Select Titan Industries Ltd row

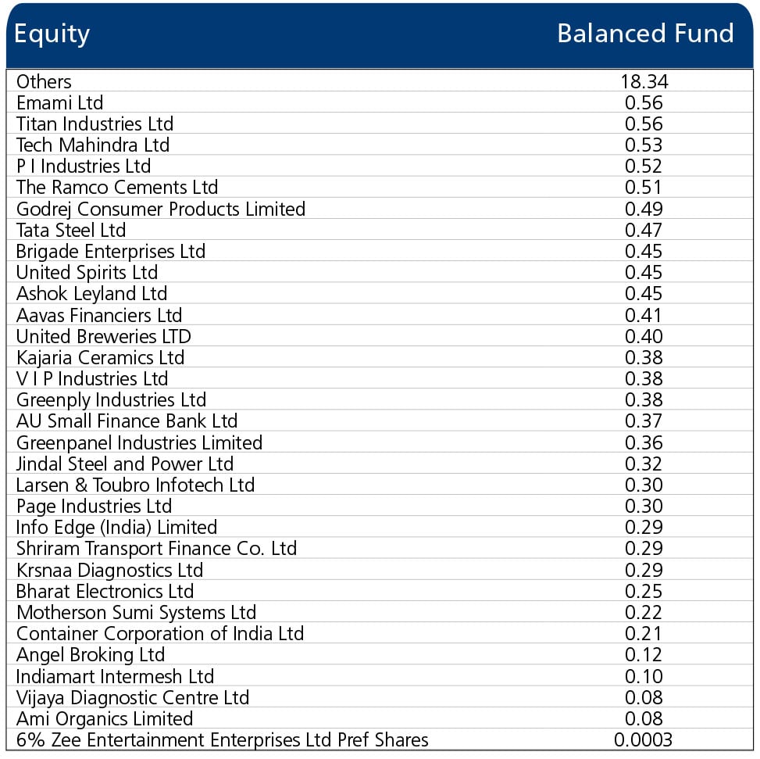click(95, 124)
